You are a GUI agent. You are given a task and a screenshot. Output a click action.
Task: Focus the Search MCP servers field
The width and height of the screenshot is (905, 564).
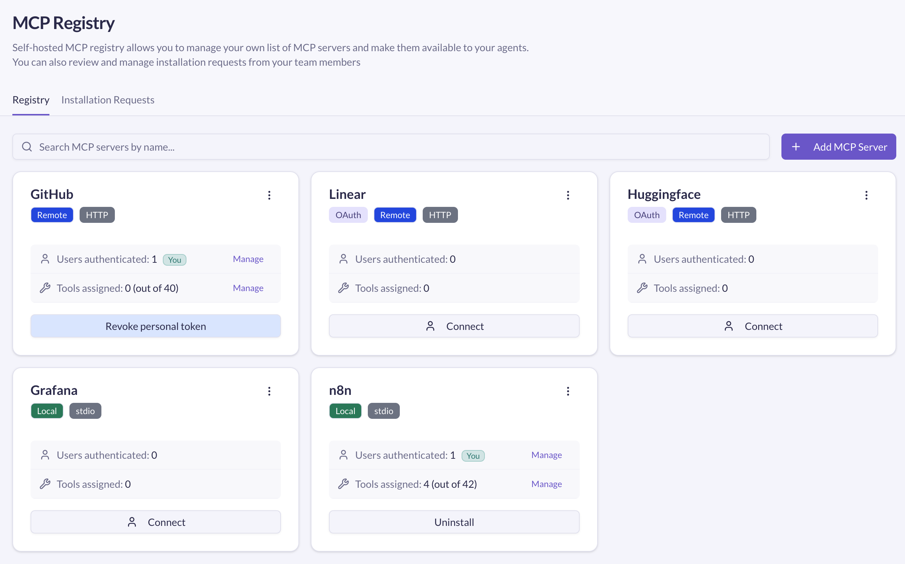click(396, 147)
